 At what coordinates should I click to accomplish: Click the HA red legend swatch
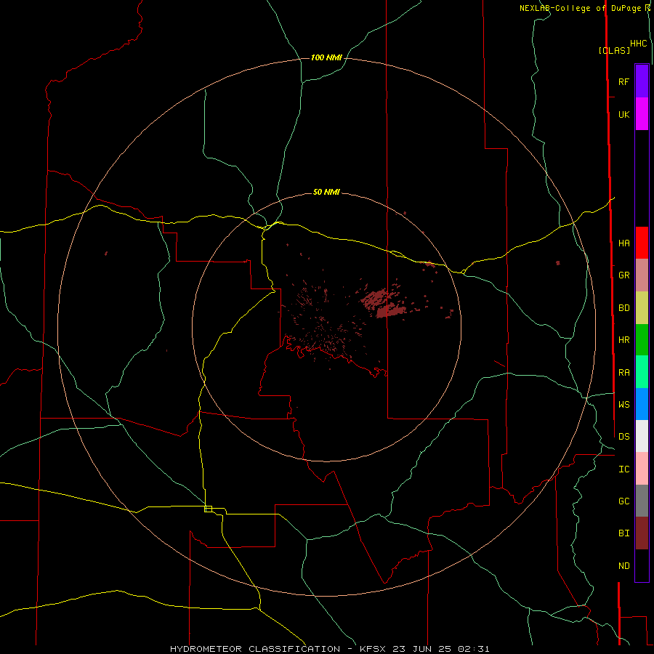pyautogui.click(x=642, y=243)
